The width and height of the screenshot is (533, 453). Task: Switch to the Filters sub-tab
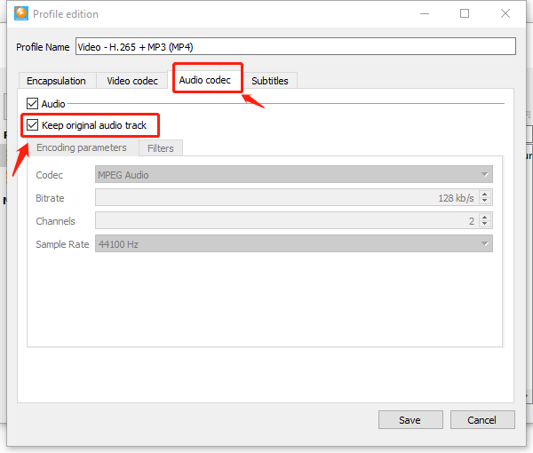(x=161, y=148)
